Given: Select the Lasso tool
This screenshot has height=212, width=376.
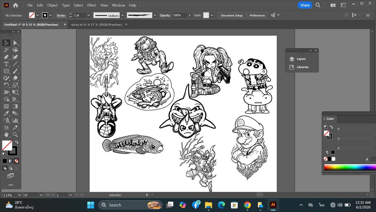Looking at the screenshot, I should [15, 50].
